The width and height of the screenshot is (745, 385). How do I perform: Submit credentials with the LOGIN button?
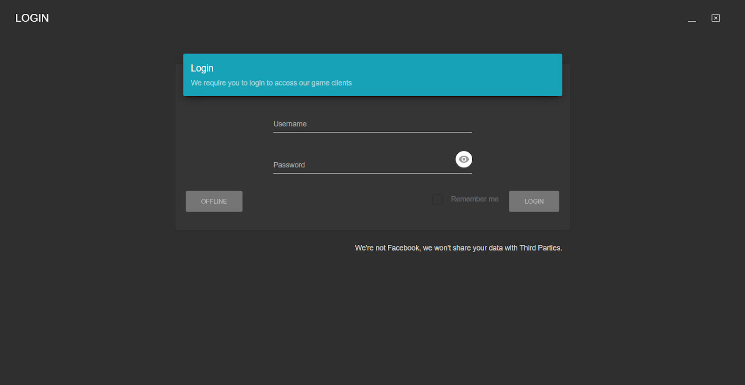(x=534, y=201)
